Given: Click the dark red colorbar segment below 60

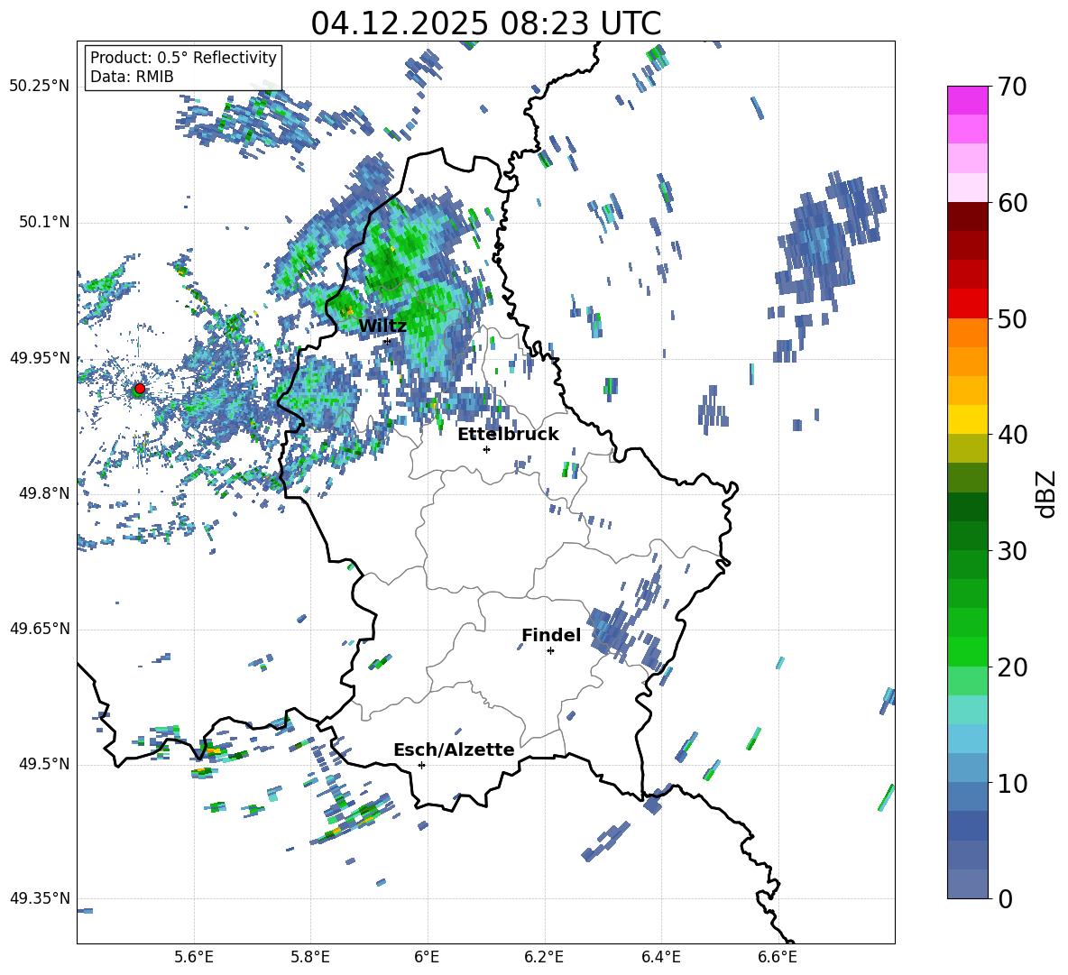Looking at the screenshot, I should pos(967,216).
